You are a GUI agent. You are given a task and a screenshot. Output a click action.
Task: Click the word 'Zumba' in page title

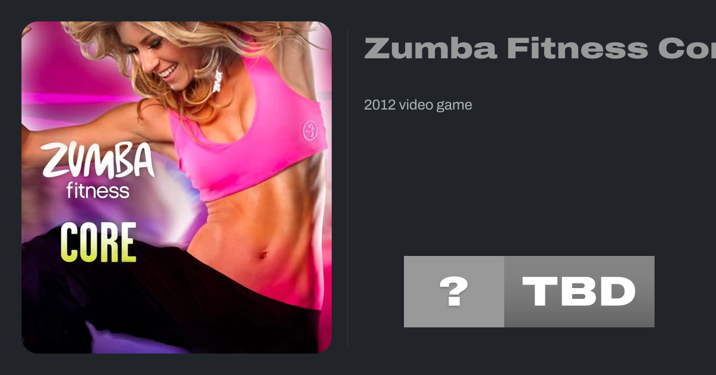[x=431, y=48]
